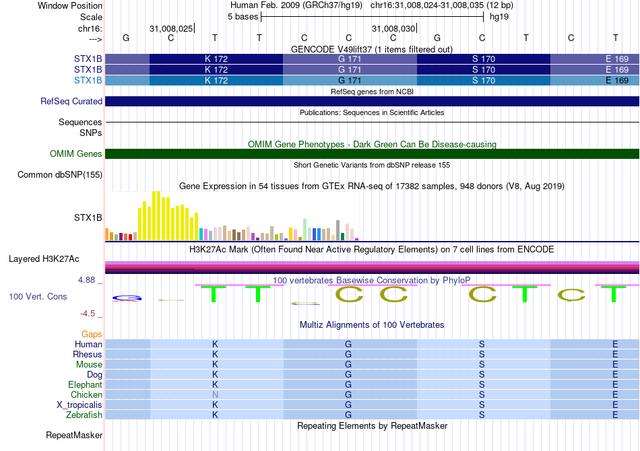Click the light blue STX1B label in the third GENCODE row
The width and height of the screenshot is (640, 451).
click(x=88, y=80)
